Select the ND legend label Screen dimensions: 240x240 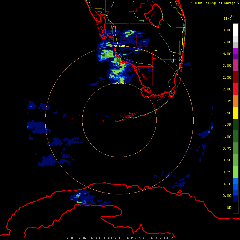coord(229,208)
